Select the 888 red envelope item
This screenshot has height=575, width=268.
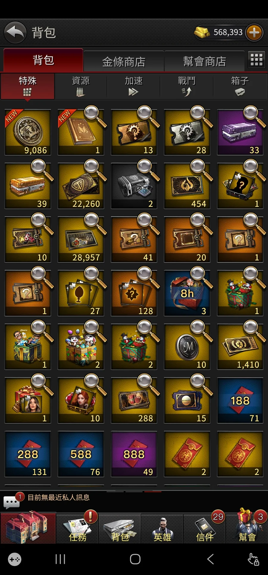tap(134, 454)
